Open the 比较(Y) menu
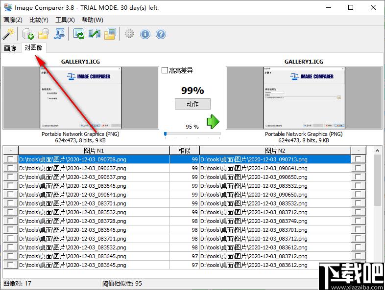 [39, 20]
